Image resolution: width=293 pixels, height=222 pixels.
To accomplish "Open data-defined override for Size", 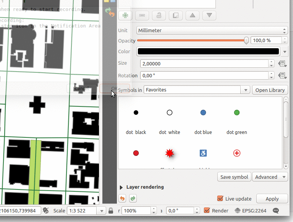I will click(x=283, y=64).
